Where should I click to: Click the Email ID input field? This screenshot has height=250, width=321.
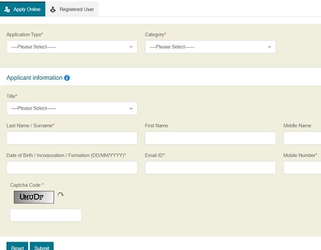pyautogui.click(x=210, y=168)
